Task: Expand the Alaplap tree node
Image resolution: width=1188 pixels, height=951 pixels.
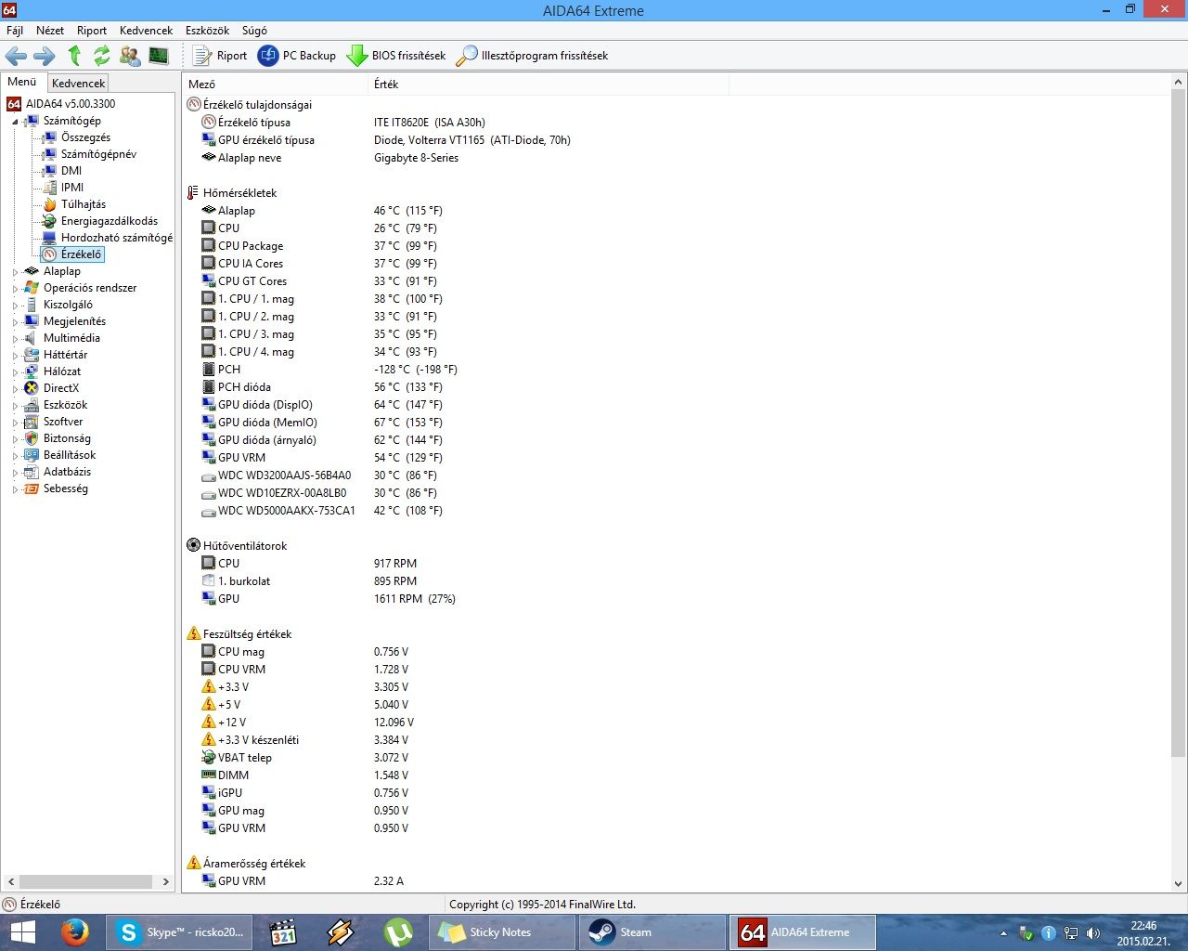Action: [15, 272]
